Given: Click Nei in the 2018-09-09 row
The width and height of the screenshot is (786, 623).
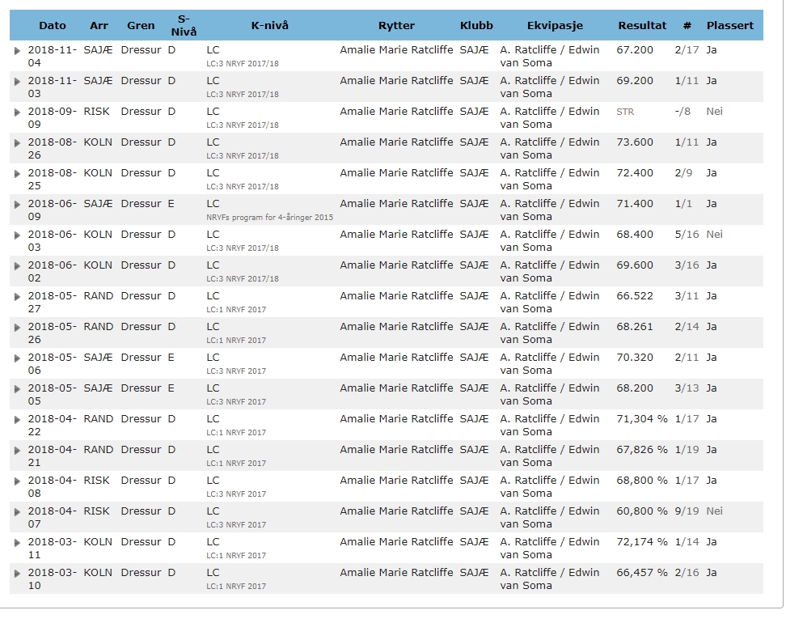Looking at the screenshot, I should (714, 112).
